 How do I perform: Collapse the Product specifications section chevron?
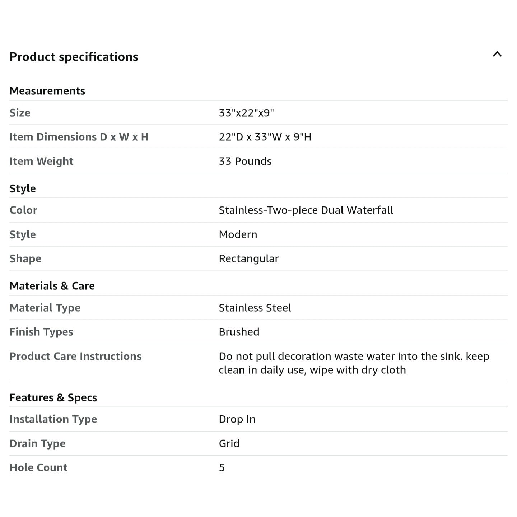[x=497, y=55]
